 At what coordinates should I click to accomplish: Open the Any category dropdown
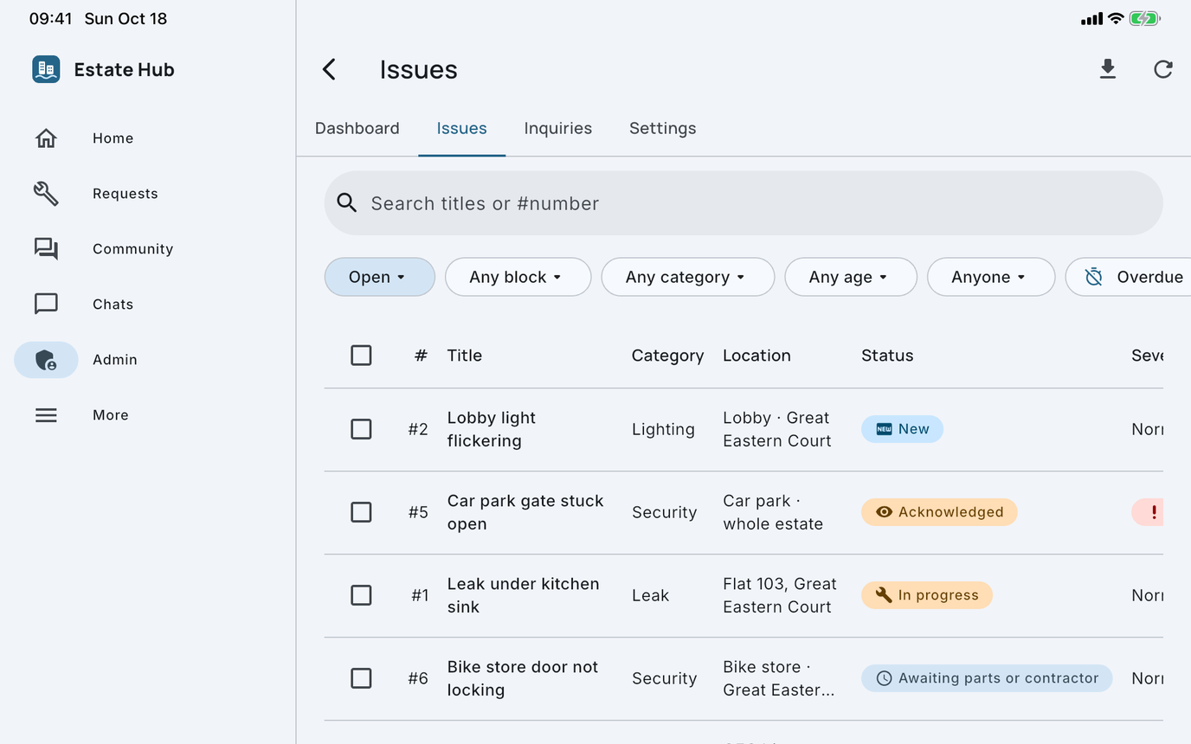688,277
